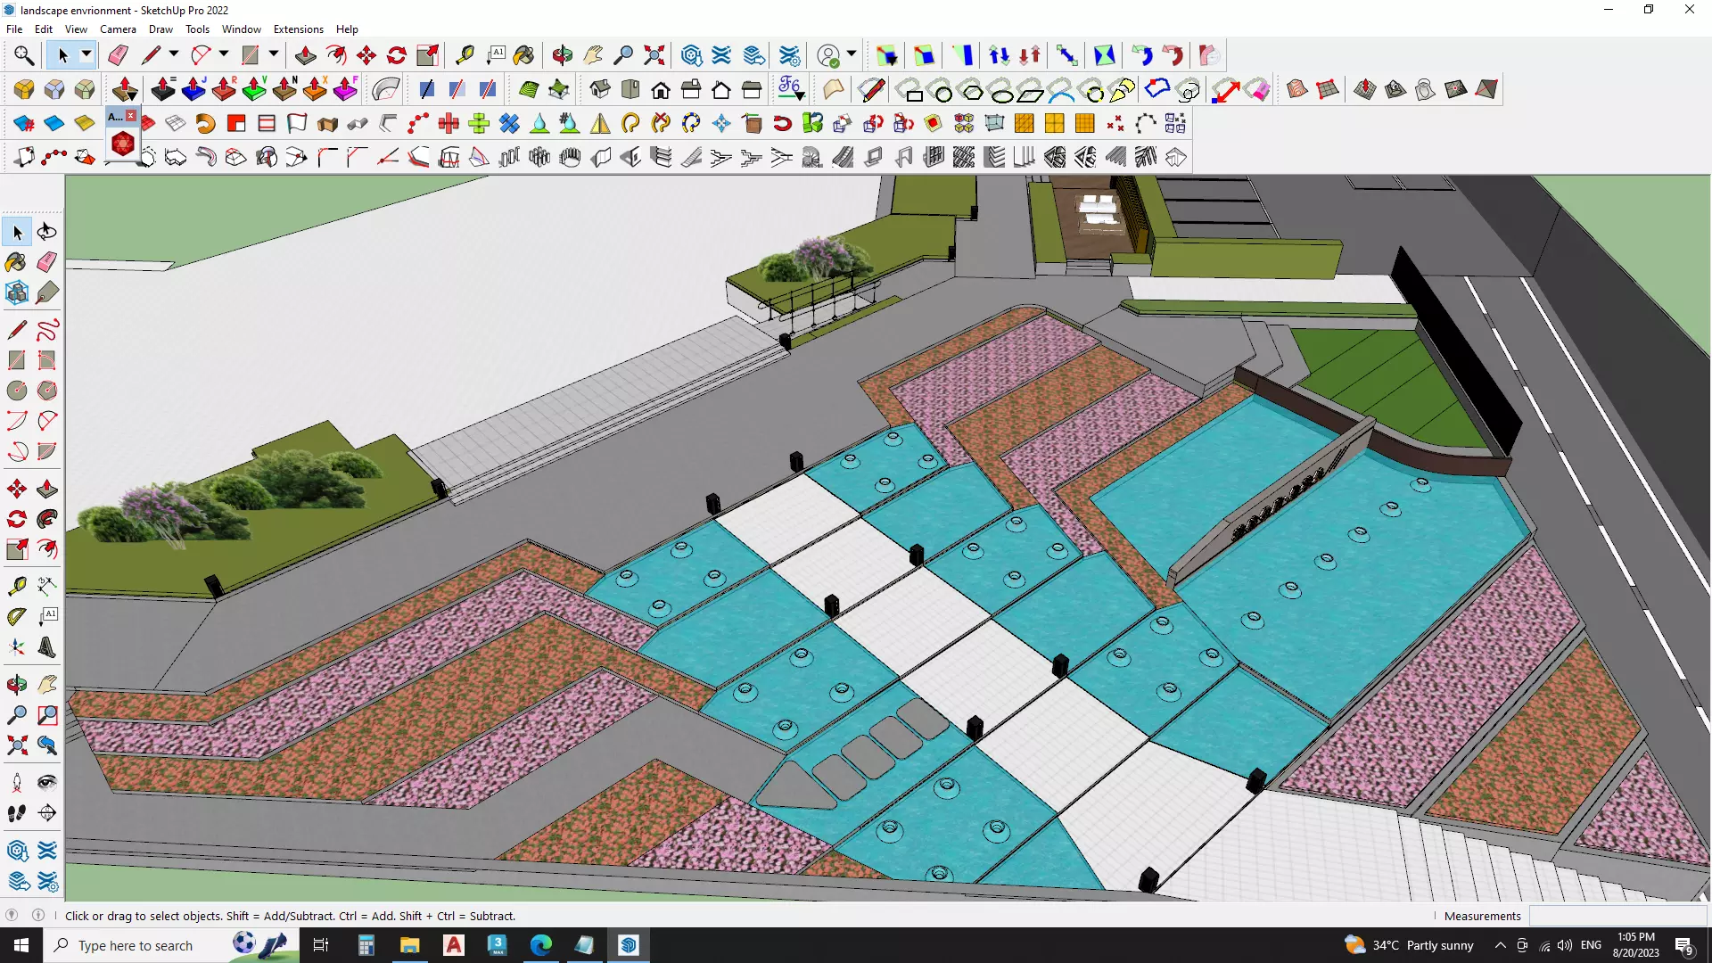The height and width of the screenshot is (963, 1712).
Task: Select the Protractor tool in left toolbar
Action: click(17, 616)
